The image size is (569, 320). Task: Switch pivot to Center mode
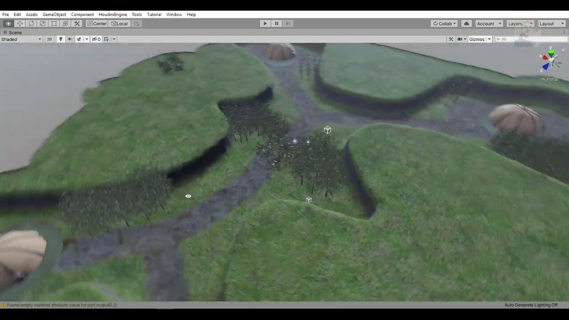pyautogui.click(x=97, y=24)
